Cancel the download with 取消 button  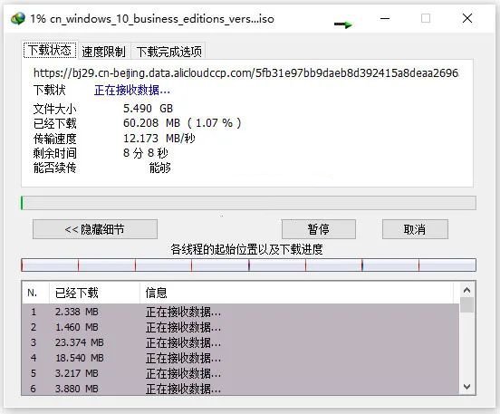tap(415, 229)
